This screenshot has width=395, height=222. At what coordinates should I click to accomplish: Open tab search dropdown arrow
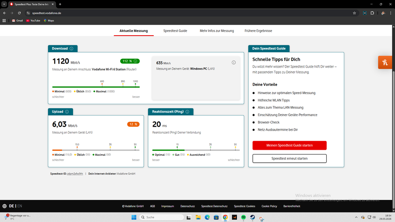(4, 4)
